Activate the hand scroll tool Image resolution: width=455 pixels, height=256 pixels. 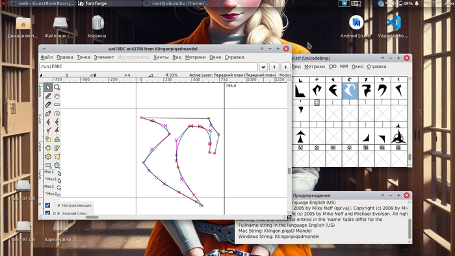click(57, 96)
